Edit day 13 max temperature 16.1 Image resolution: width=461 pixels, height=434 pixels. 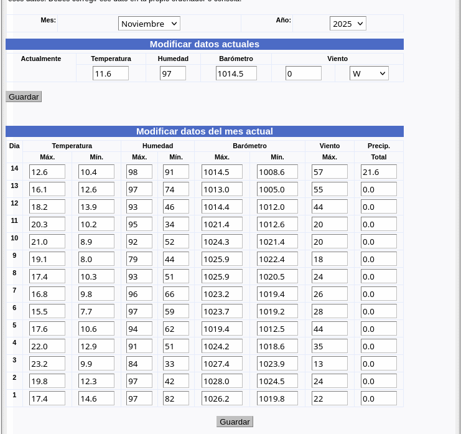click(47, 189)
